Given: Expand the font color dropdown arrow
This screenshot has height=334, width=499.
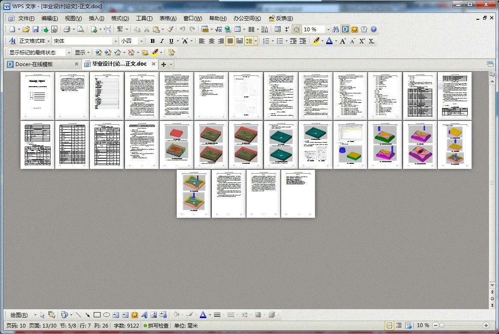Looking at the screenshot, I should pyautogui.click(x=336, y=41).
